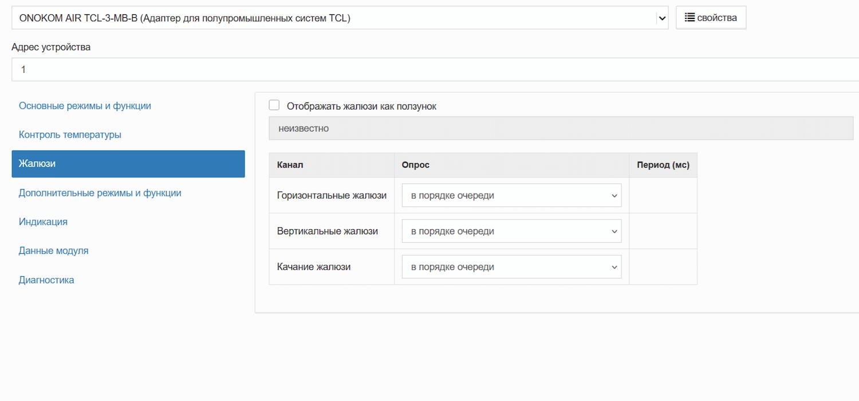Click the Опрос column header
Viewport: 859px width, 401px height.
(x=415, y=165)
